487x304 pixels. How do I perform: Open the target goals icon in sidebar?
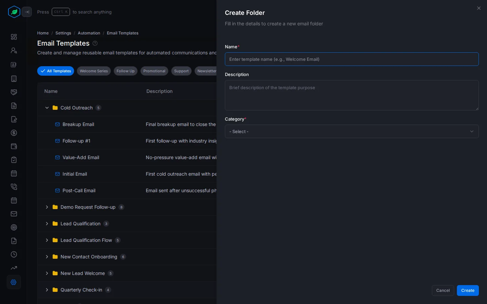coord(14,227)
